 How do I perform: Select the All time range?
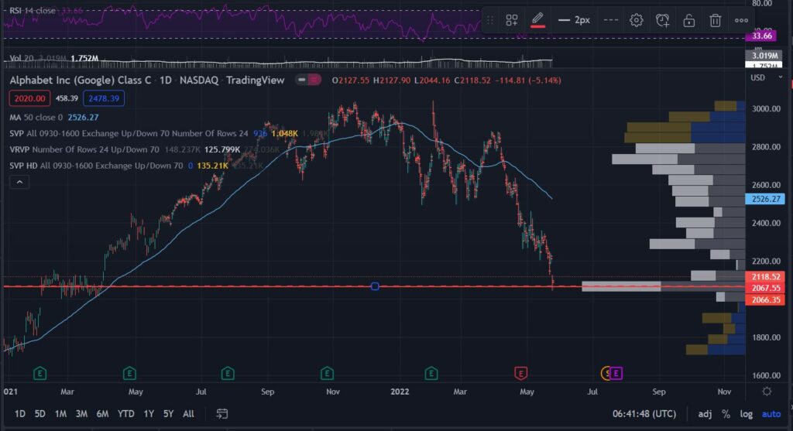pos(188,414)
